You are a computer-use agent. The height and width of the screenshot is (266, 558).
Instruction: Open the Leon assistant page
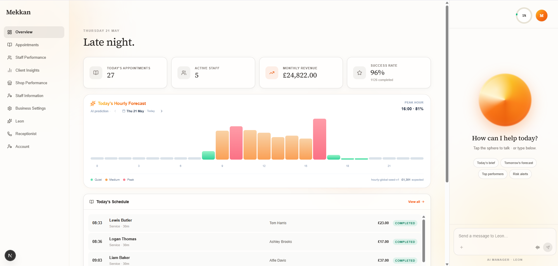click(34, 121)
